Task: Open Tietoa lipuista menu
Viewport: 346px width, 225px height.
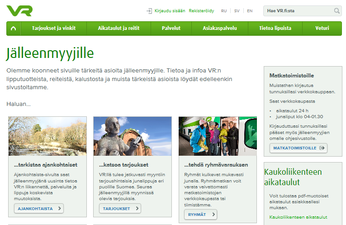Action: tap(275, 28)
